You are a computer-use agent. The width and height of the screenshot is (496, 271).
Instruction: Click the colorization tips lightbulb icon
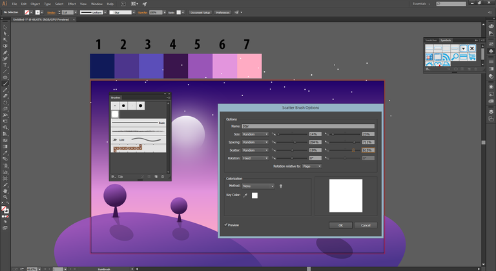[281, 186]
